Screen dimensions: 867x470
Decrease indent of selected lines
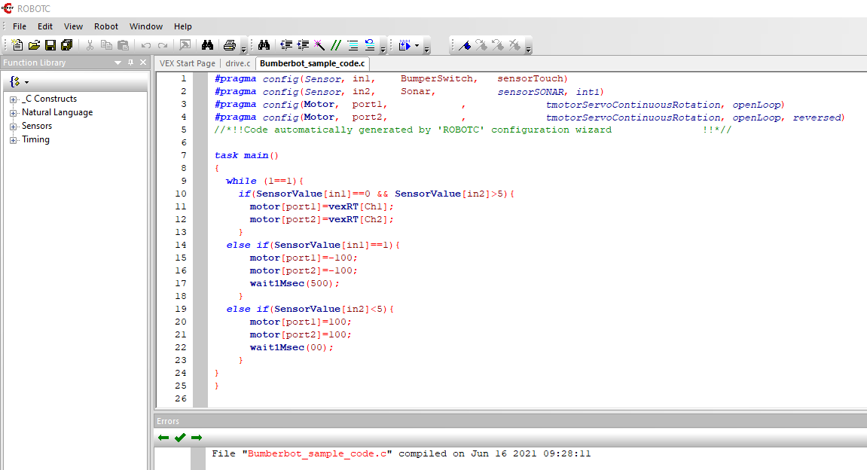click(x=286, y=45)
